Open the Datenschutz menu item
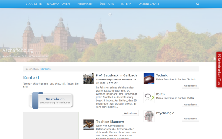222x139 pixels. click(x=149, y=4)
